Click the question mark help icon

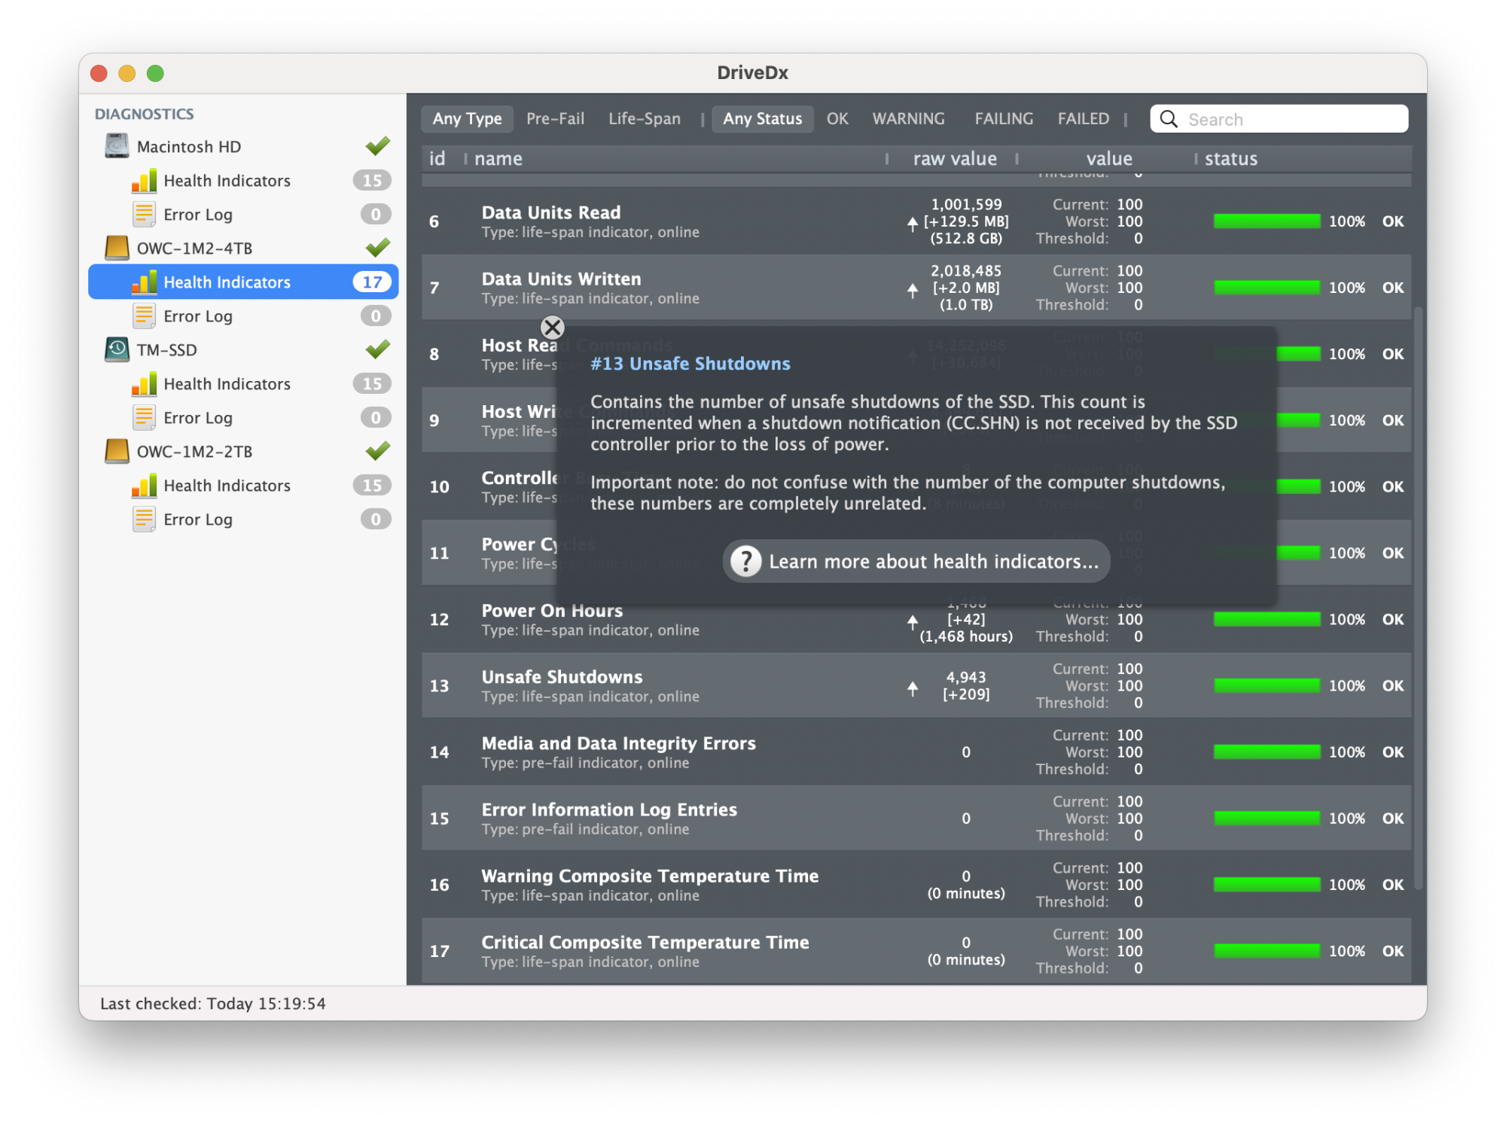point(745,562)
